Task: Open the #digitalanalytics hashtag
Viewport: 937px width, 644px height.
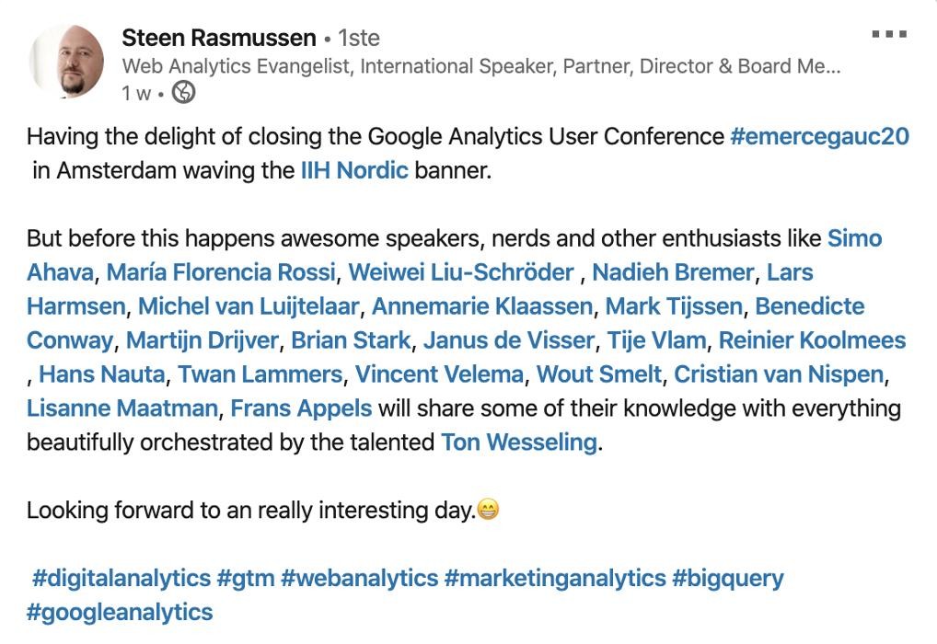Action: tap(121, 579)
